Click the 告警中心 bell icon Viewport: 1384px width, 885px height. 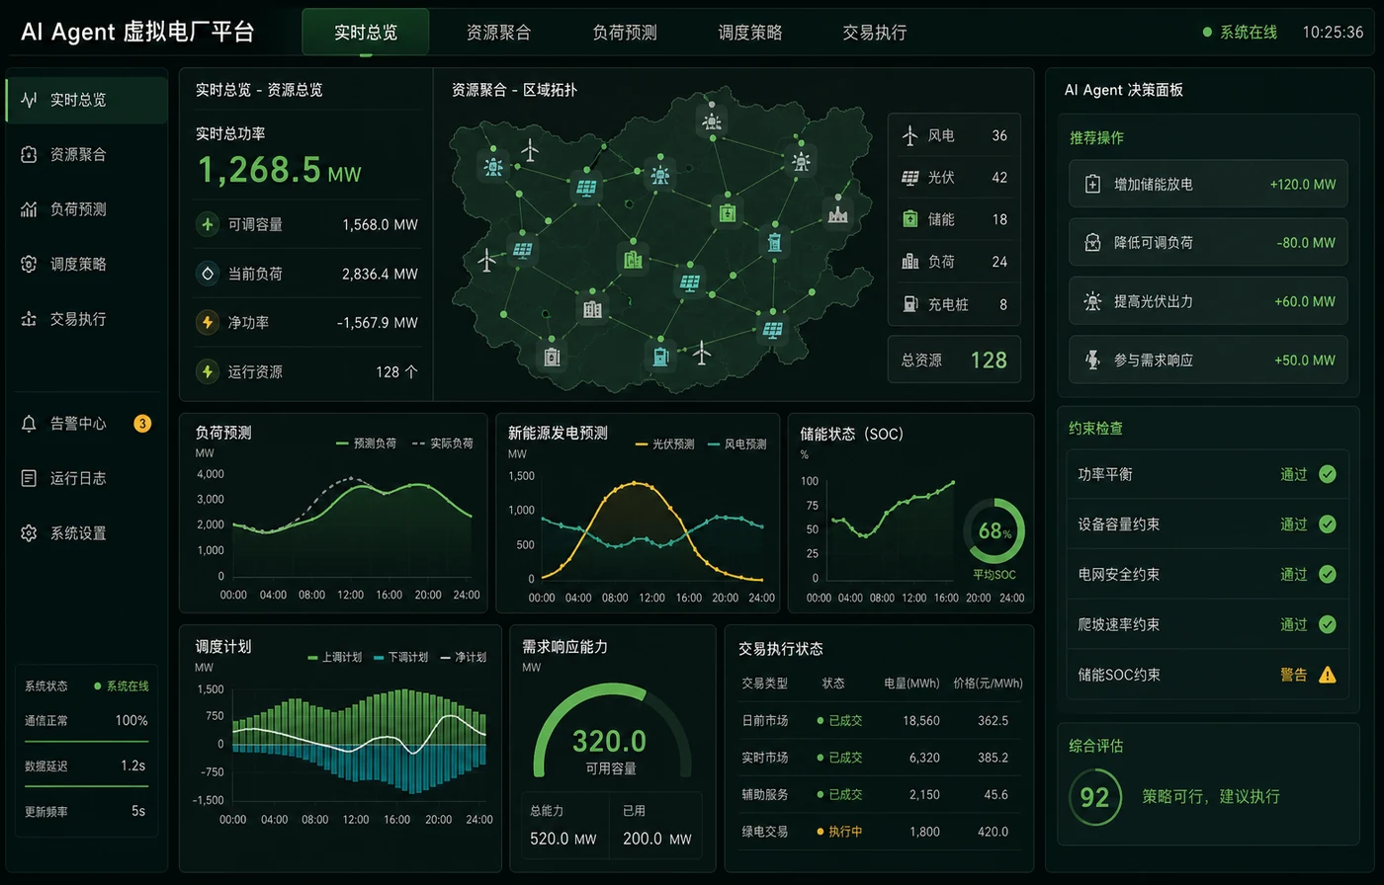click(30, 424)
